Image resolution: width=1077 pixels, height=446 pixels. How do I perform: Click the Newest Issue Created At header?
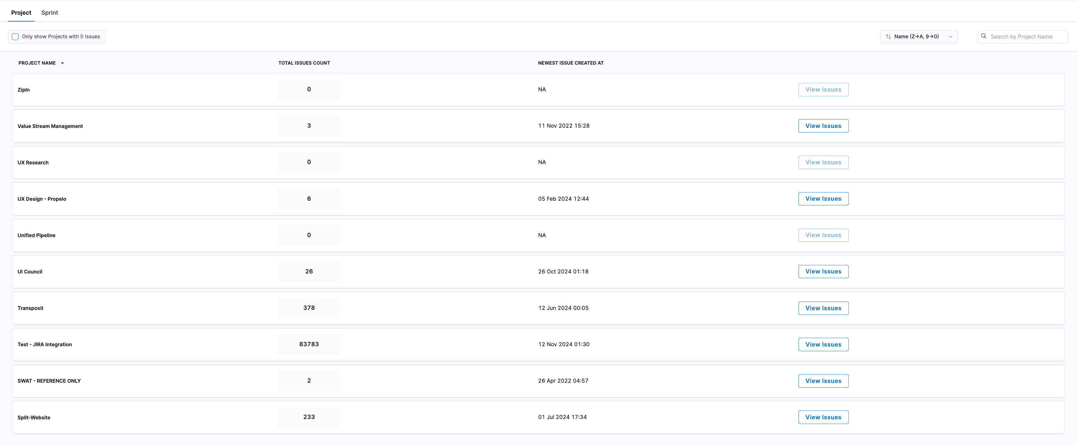(x=570, y=63)
